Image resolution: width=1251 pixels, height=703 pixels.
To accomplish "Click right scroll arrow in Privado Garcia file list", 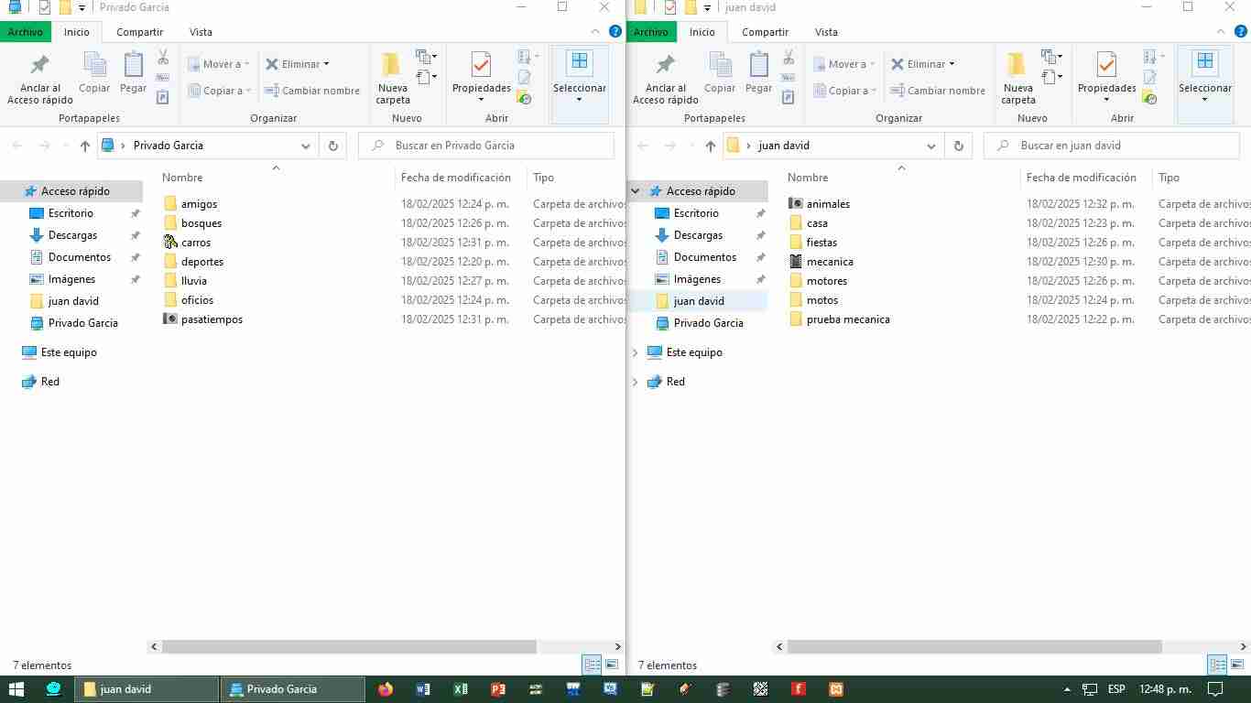I will click(x=618, y=646).
